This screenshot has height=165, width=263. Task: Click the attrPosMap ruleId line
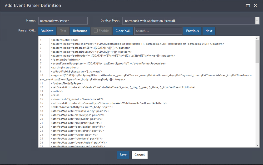point(74,135)
